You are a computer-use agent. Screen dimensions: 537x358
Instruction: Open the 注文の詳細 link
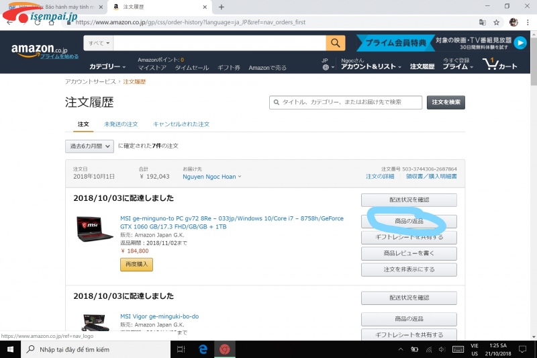coord(380,177)
